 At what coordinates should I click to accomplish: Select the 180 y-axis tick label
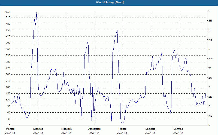(8, 87)
